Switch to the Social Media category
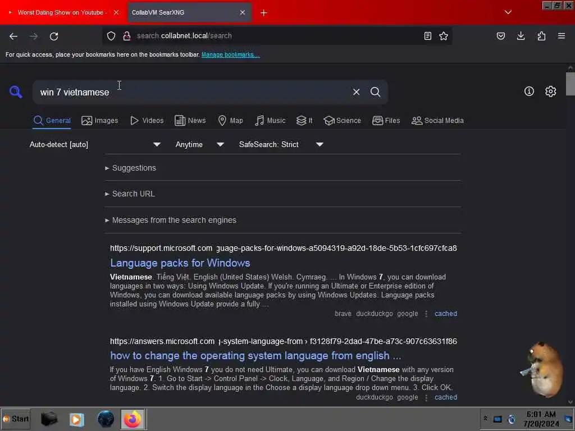The width and height of the screenshot is (575, 431). pos(437,121)
